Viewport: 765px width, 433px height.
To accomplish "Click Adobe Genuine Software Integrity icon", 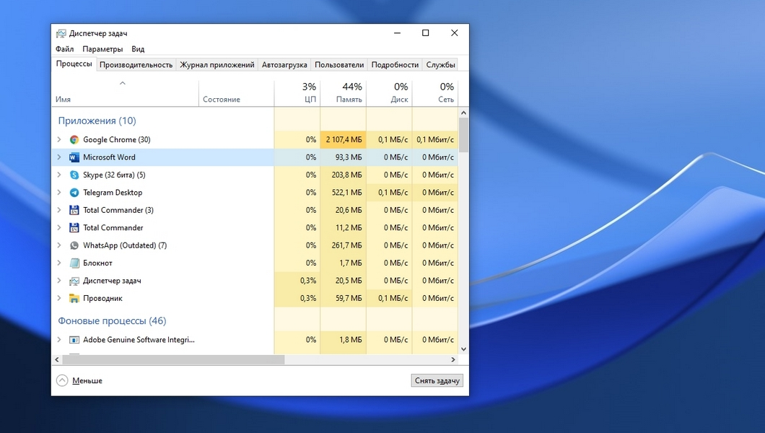I will click(74, 340).
